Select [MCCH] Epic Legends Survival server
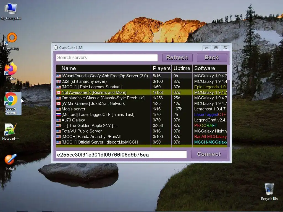The image size is (283, 212). pyautogui.click(x=141, y=87)
